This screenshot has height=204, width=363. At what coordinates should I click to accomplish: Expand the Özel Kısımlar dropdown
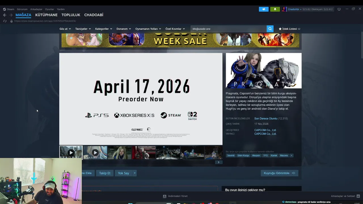pyautogui.click(x=175, y=29)
